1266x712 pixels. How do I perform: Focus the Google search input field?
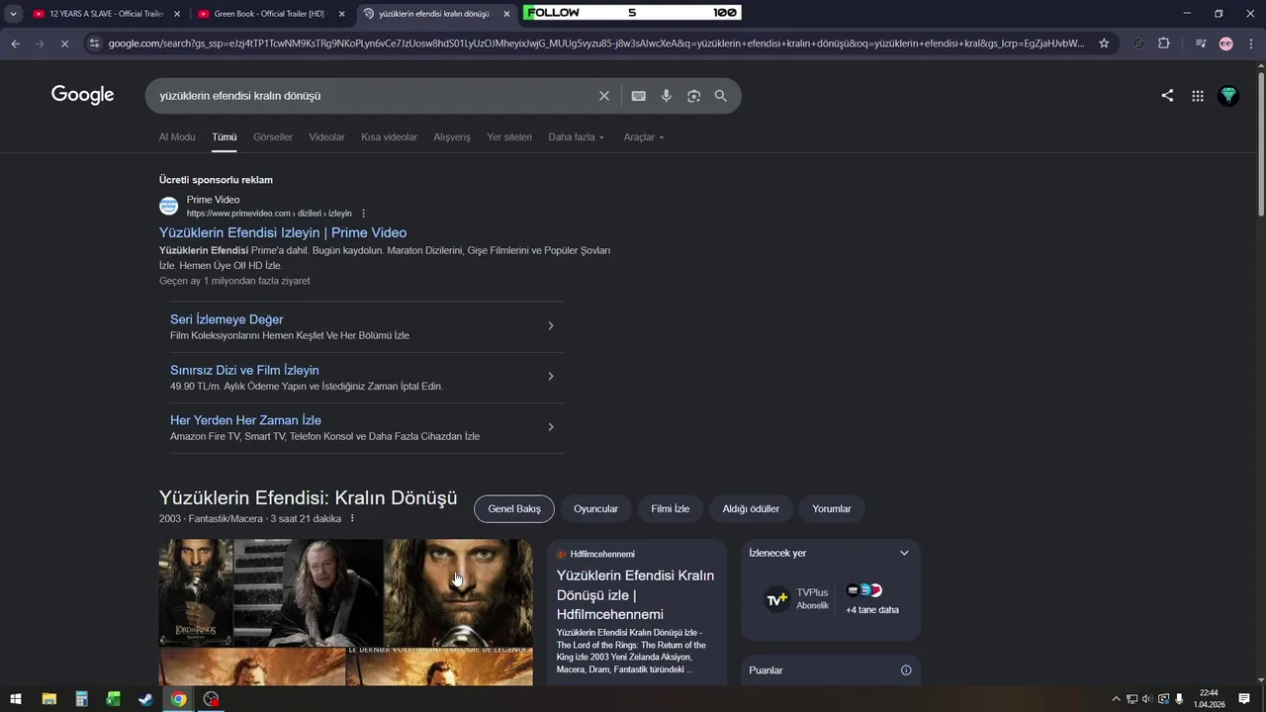click(x=374, y=96)
